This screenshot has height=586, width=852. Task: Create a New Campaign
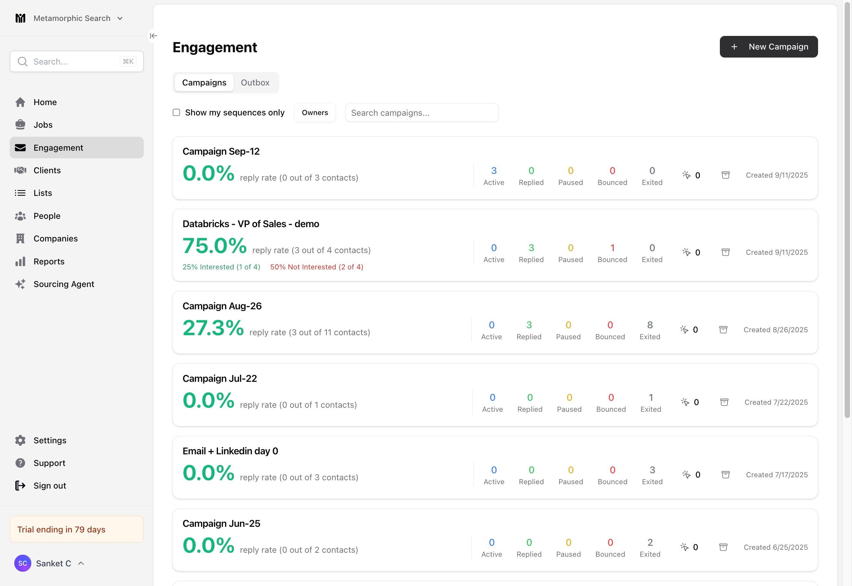[768, 47]
